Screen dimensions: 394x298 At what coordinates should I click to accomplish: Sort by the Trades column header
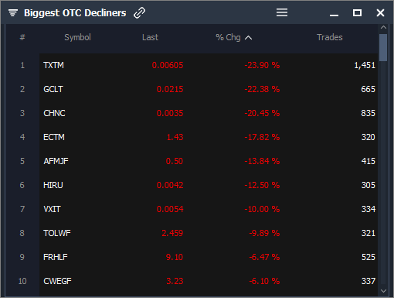point(330,37)
